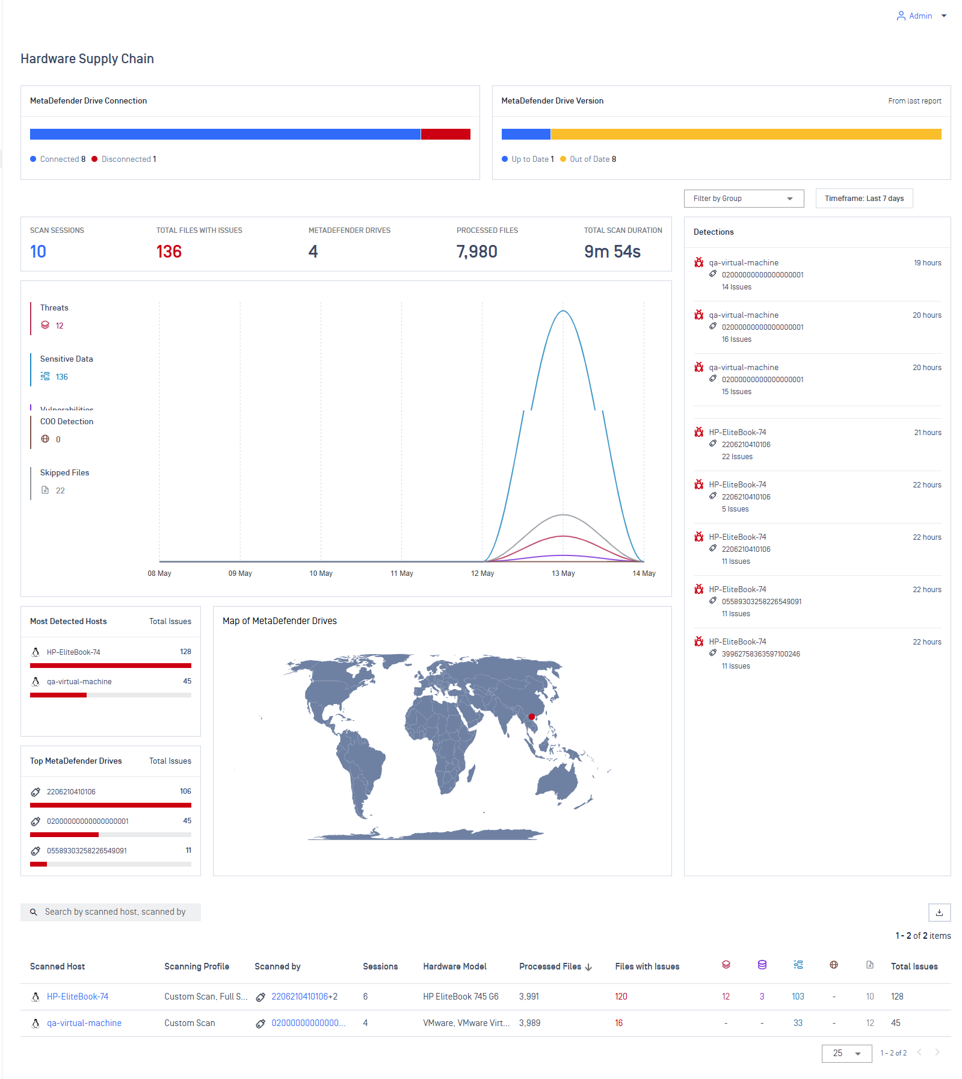Click the skipped files column header icon in table
Image resolution: width=962 pixels, height=1079 pixels.
(870, 965)
